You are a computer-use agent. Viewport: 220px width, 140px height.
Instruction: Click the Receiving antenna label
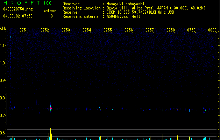coord(80,16)
